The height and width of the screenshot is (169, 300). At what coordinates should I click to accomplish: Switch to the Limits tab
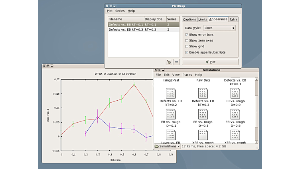click(203, 19)
